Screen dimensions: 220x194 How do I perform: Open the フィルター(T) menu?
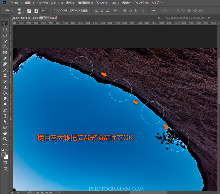coord(102,3)
